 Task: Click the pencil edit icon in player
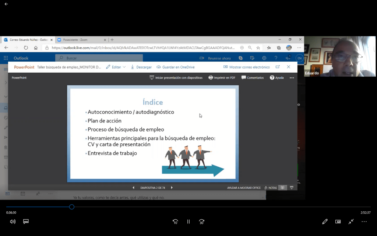pos(325,222)
